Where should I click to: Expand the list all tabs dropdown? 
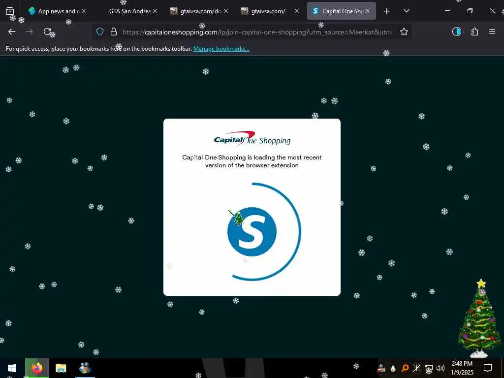pyautogui.click(x=406, y=11)
